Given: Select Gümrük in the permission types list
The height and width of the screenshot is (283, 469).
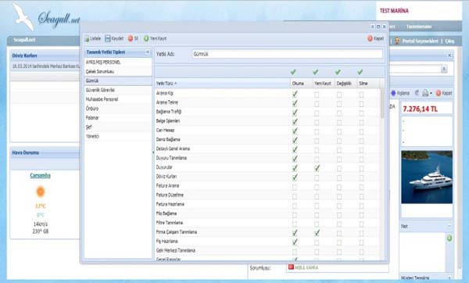Looking at the screenshot, I should tap(118, 81).
